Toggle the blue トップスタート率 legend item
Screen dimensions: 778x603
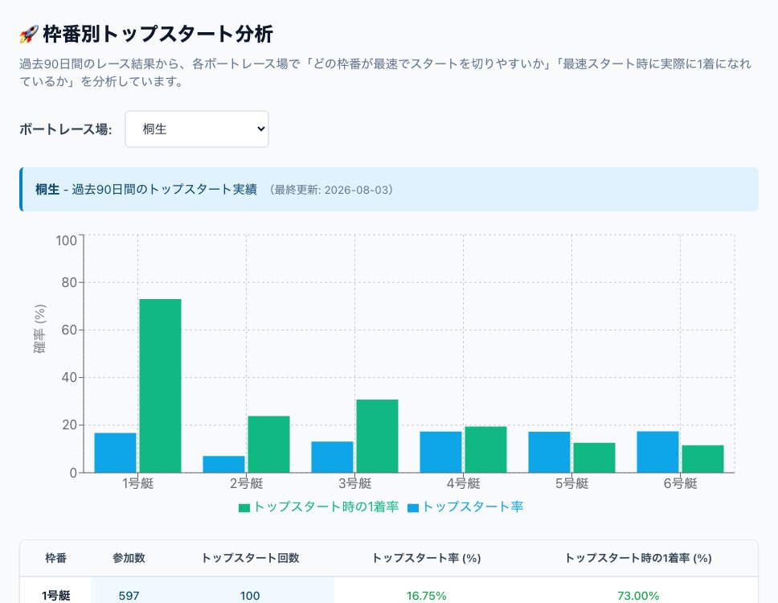(465, 507)
